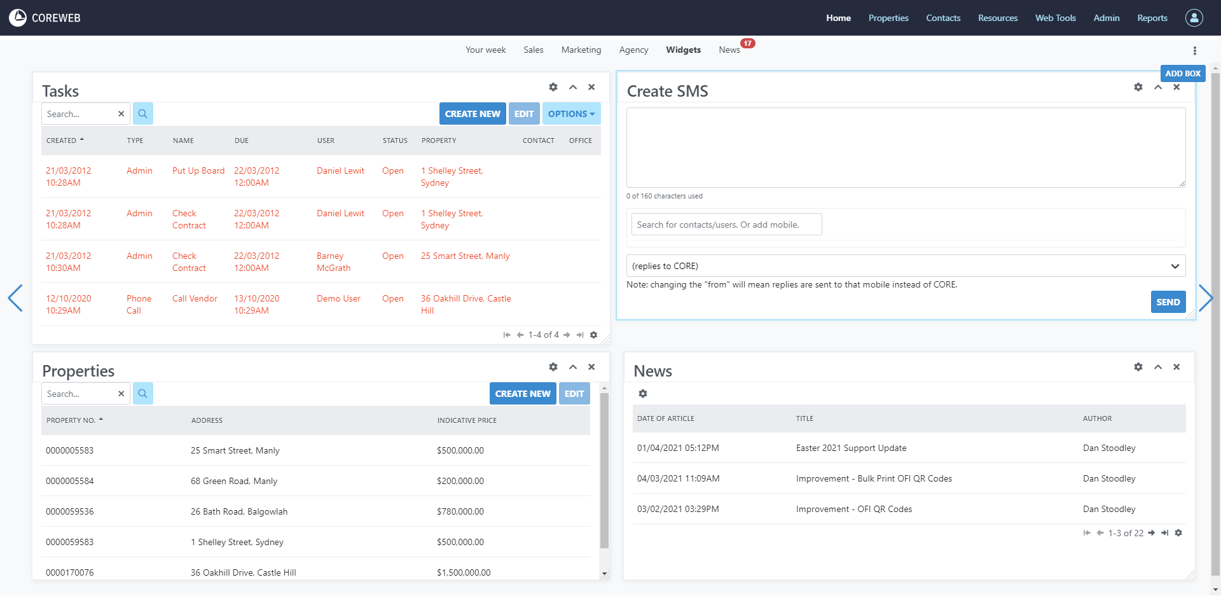Open the 'replies to CORE' dropdown

905,266
